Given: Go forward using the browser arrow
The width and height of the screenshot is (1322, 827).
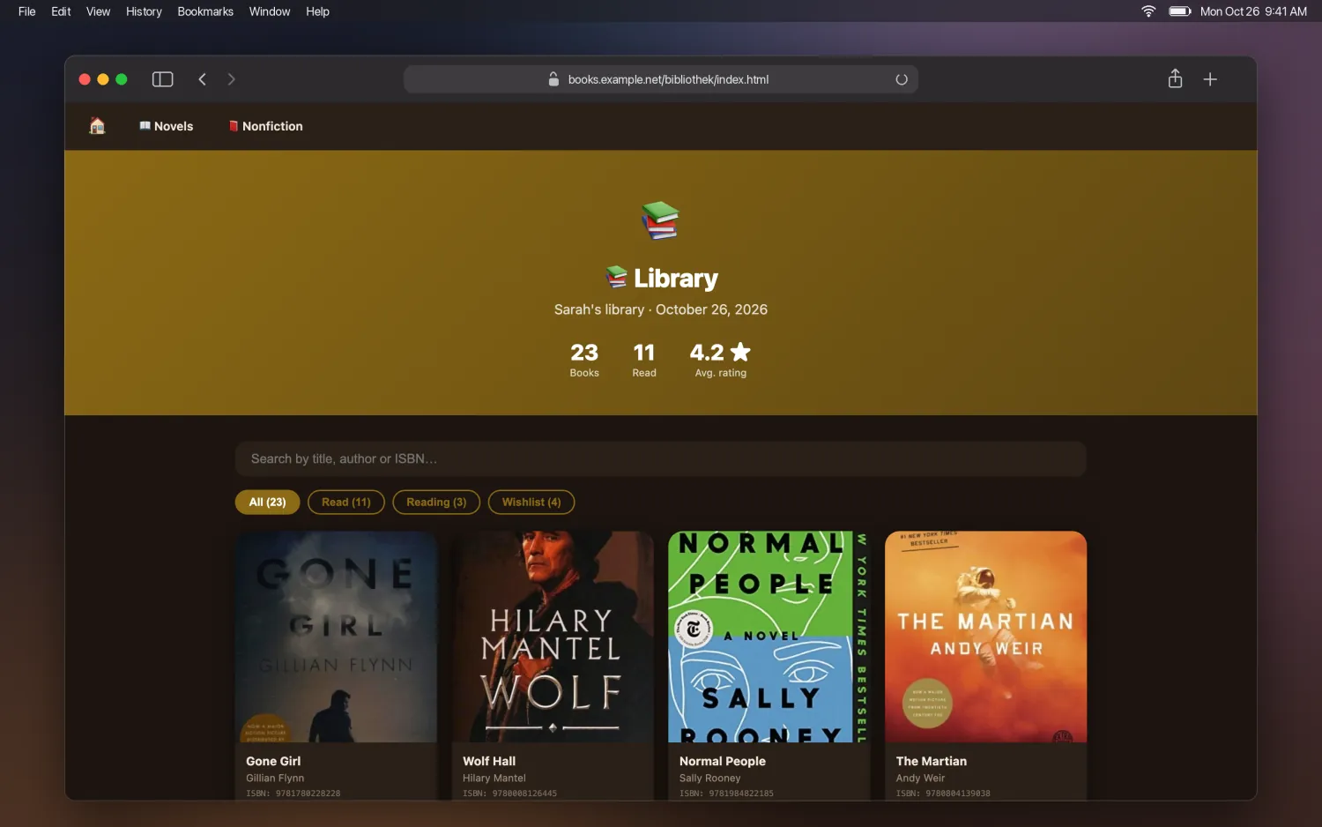Looking at the screenshot, I should (232, 79).
